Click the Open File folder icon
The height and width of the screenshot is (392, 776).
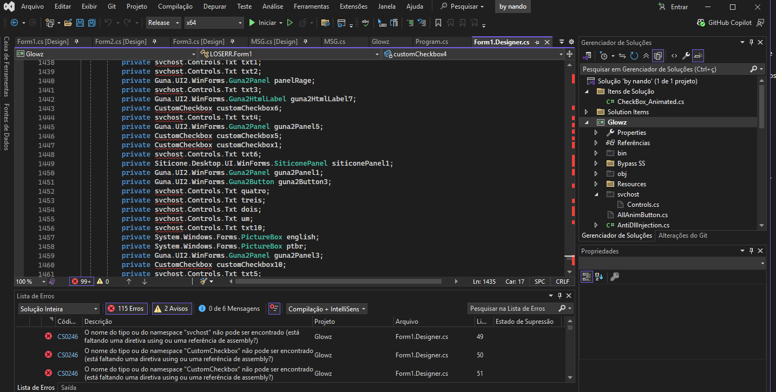(68, 23)
